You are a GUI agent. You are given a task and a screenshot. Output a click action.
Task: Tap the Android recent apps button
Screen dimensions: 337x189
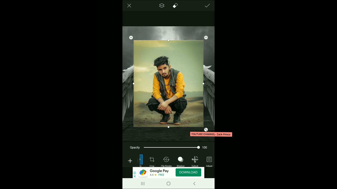(143, 183)
